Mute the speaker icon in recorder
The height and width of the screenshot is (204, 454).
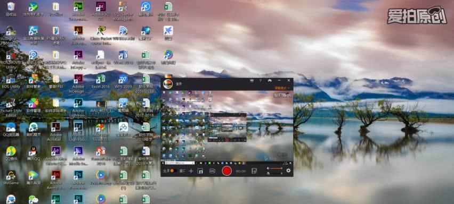[x=268, y=168]
